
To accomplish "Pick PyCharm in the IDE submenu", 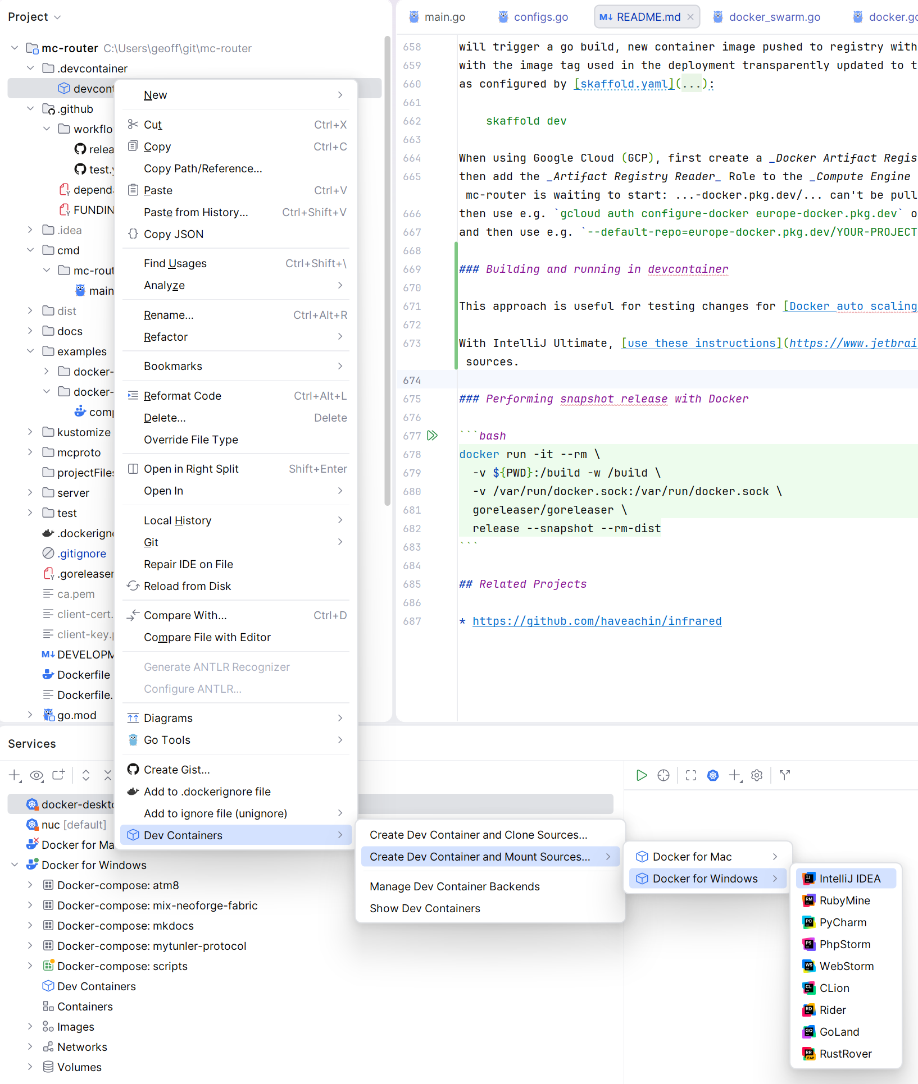I will point(846,922).
